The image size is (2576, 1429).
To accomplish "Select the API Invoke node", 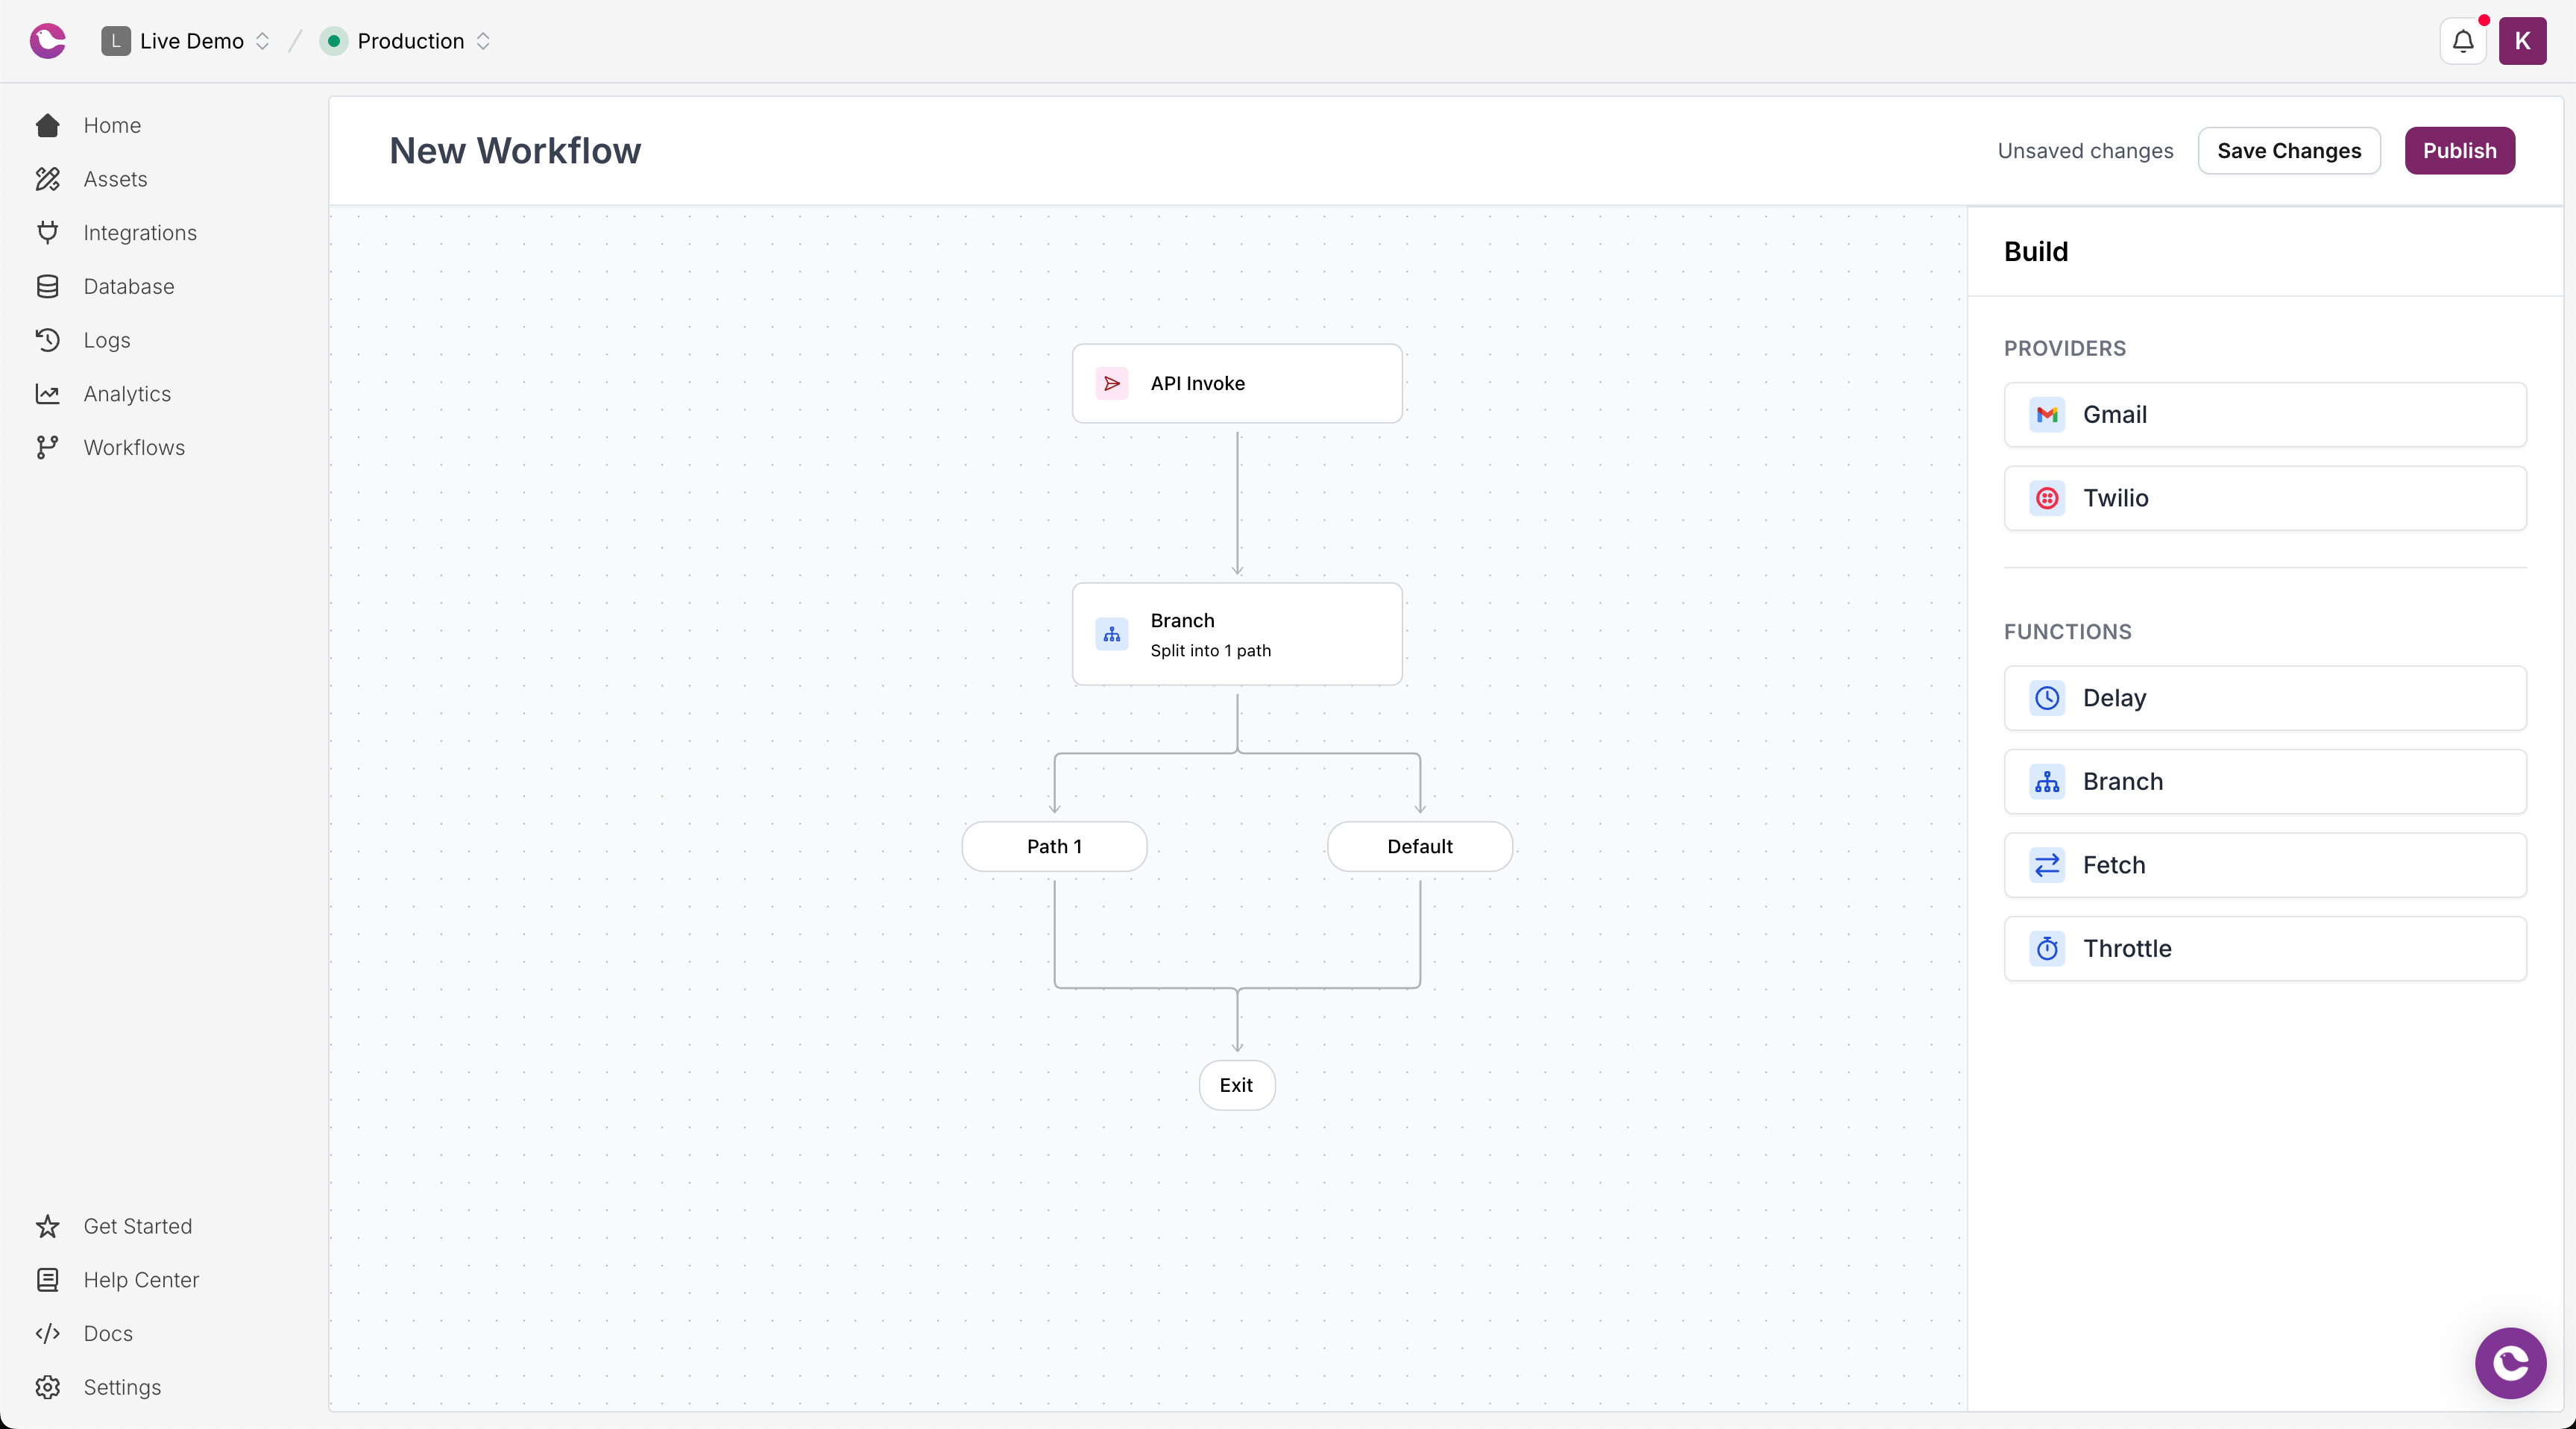I will (1237, 383).
